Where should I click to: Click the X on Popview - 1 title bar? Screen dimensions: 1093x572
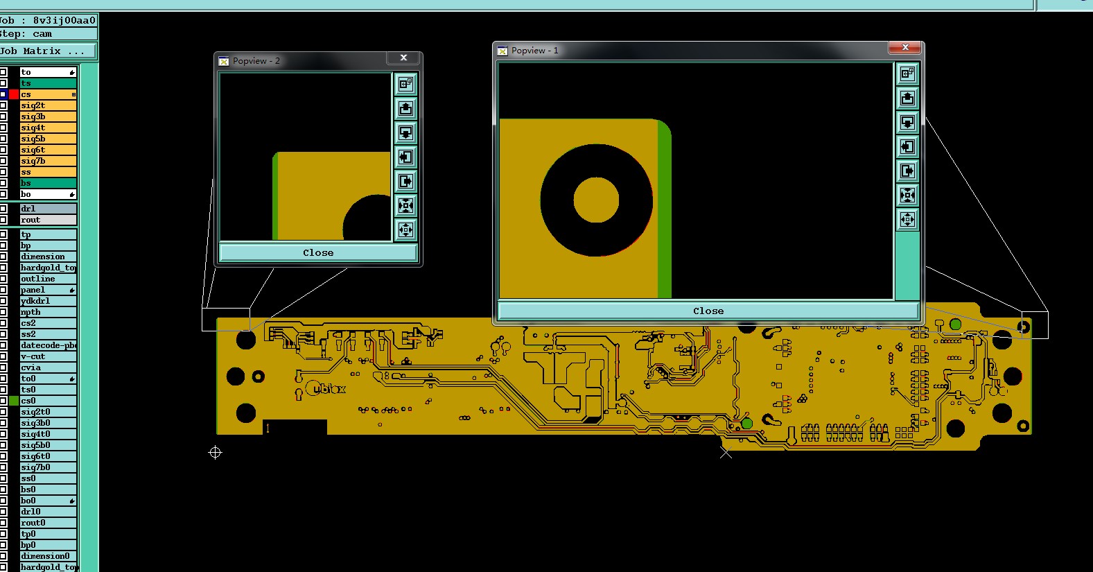905,47
